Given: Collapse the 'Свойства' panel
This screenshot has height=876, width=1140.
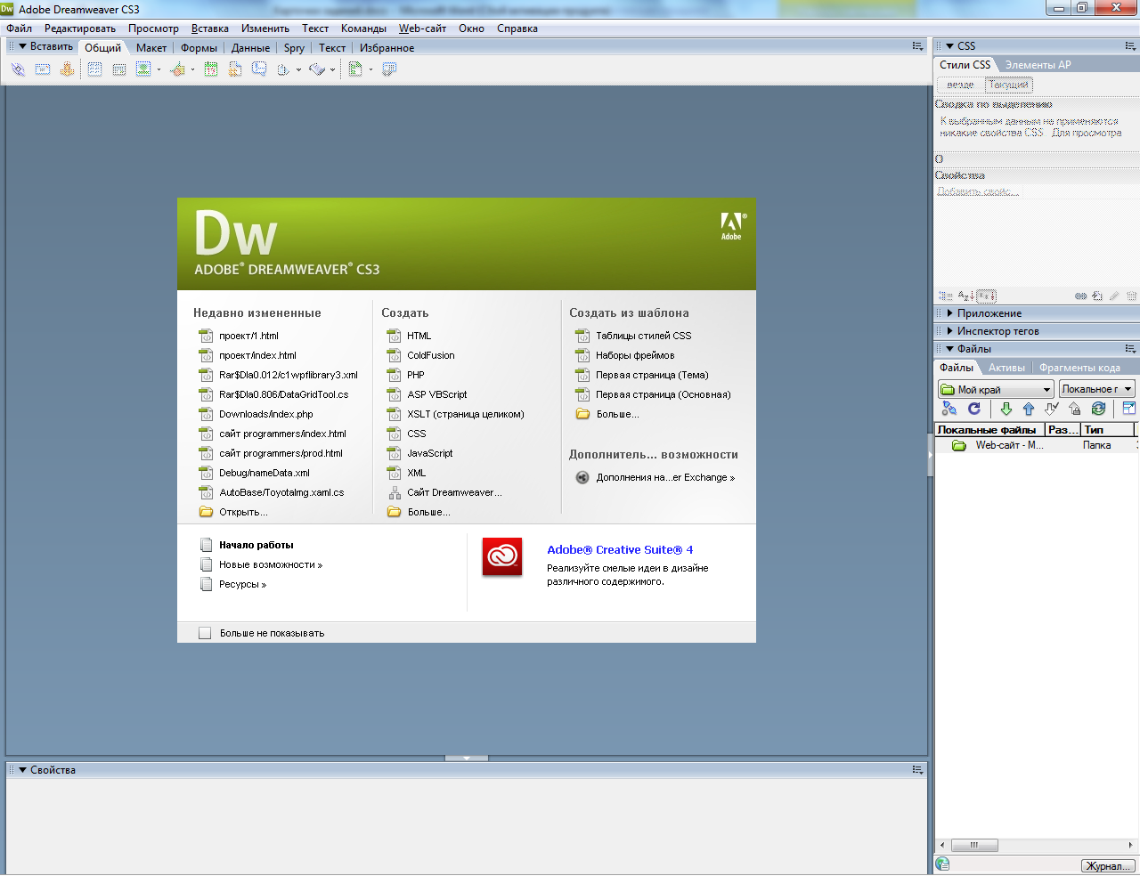Looking at the screenshot, I should coord(23,770).
